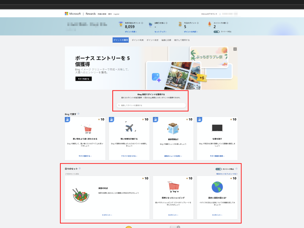
Task: Click the today's points coin stack icon
Action: [x=180, y=24]
